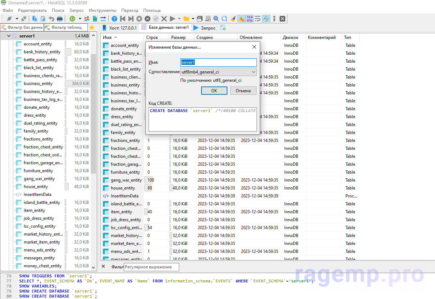Click the insert row plus icon
Viewport: 435px width, 299px height.
[x=139, y=19]
